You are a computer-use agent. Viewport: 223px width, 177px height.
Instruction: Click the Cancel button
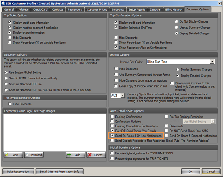point(211,171)
